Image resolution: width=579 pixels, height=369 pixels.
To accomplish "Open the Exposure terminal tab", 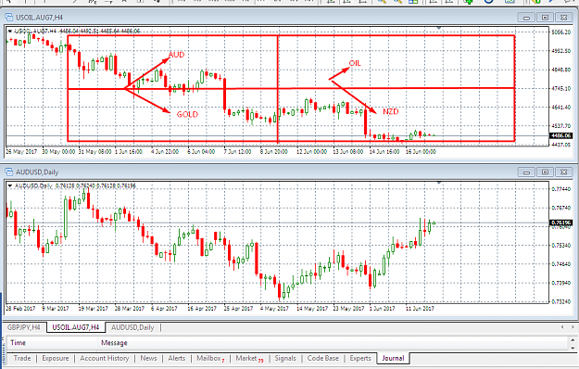I will click(56, 358).
